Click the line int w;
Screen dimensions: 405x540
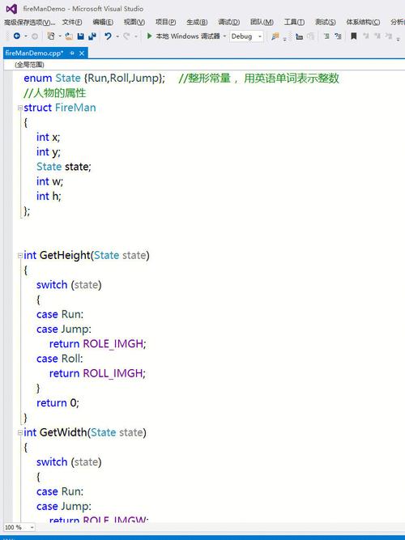click(x=49, y=181)
